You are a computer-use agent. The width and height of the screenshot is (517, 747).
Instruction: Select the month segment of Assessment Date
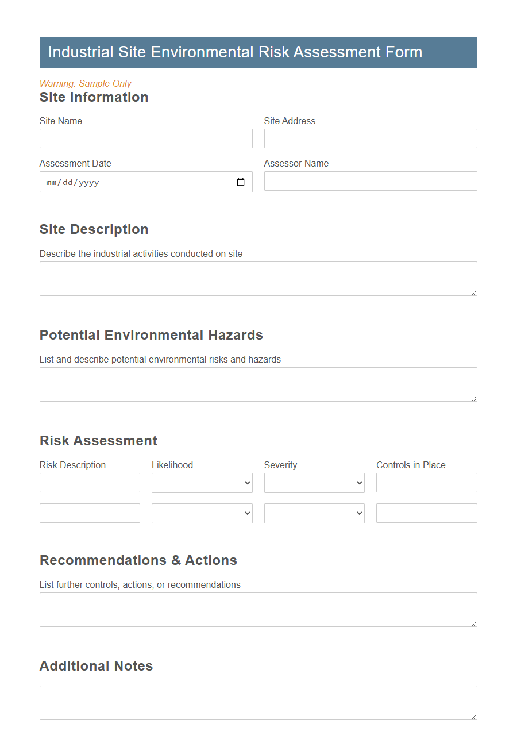52,182
